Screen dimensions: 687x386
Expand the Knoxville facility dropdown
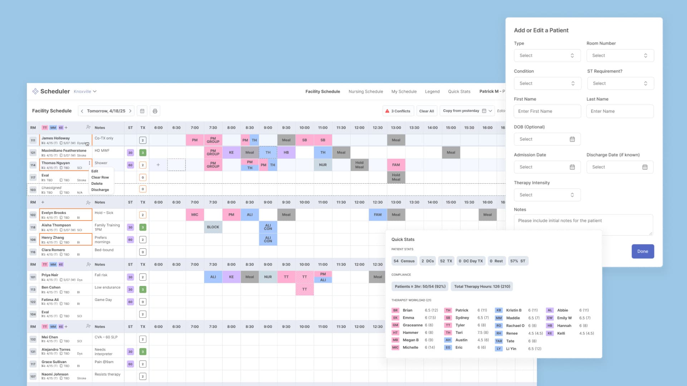pyautogui.click(x=85, y=91)
